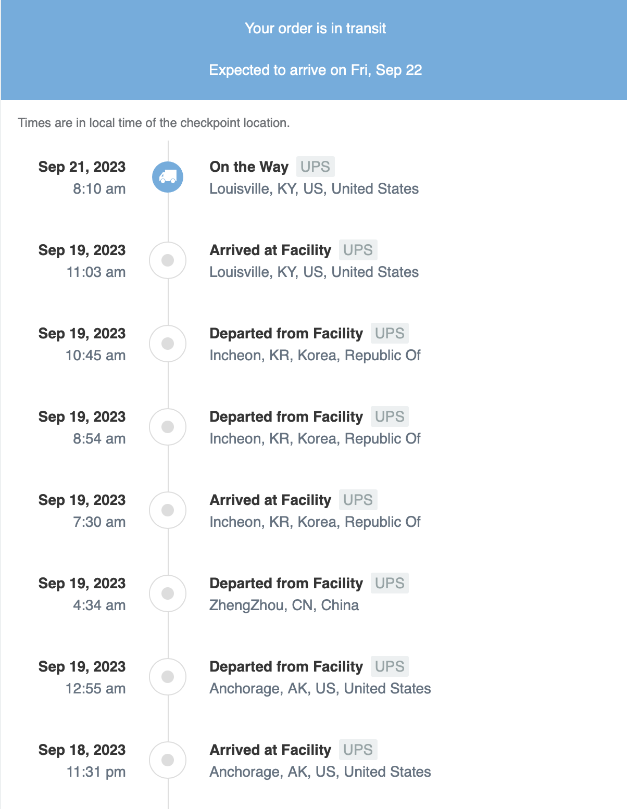Select the 10:45 am Incheon departure marker
The height and width of the screenshot is (809, 627).
point(168,344)
